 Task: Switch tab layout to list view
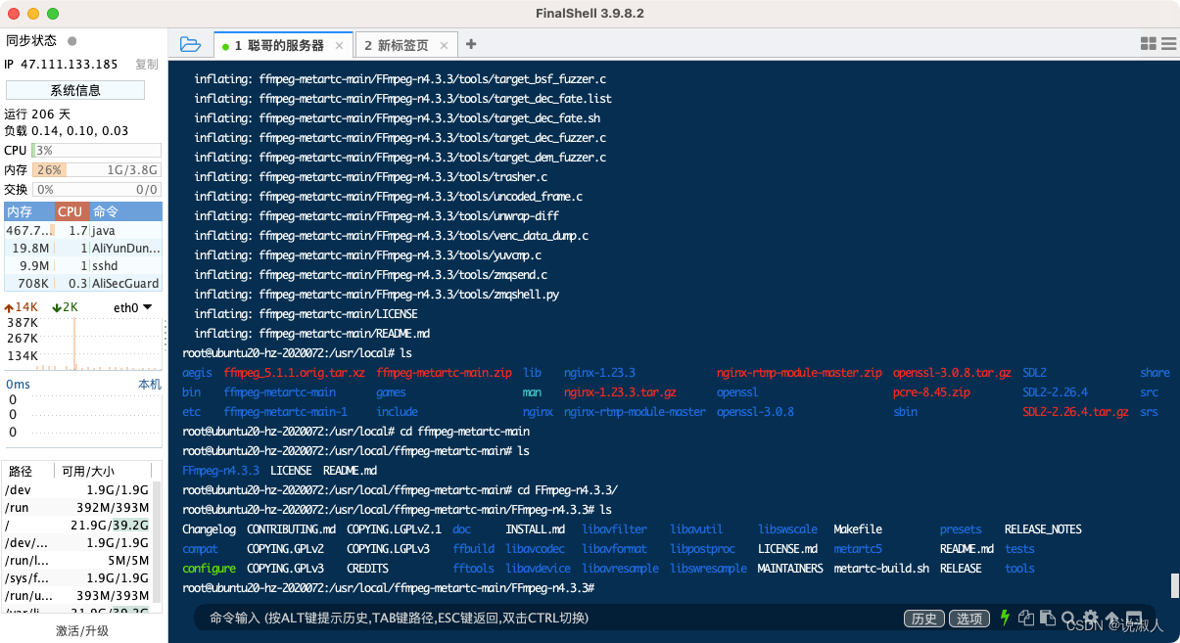pos(1169,43)
